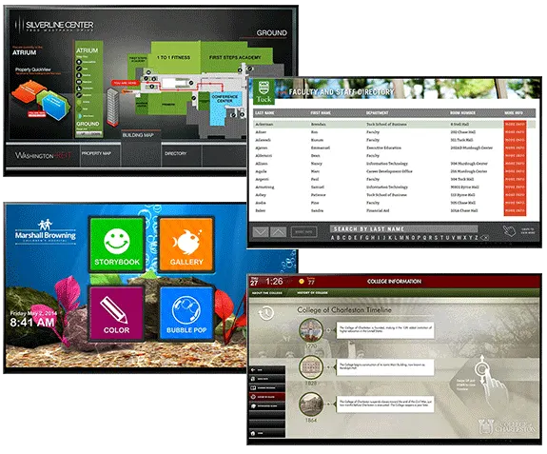
Task: Open the Gallery fish tile
Action: tap(186, 245)
